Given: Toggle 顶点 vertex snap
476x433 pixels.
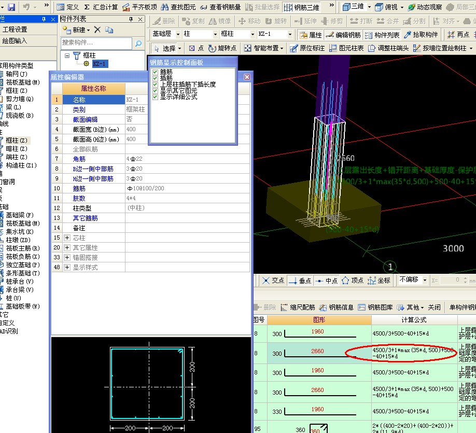Looking at the screenshot, I should [x=353, y=281].
